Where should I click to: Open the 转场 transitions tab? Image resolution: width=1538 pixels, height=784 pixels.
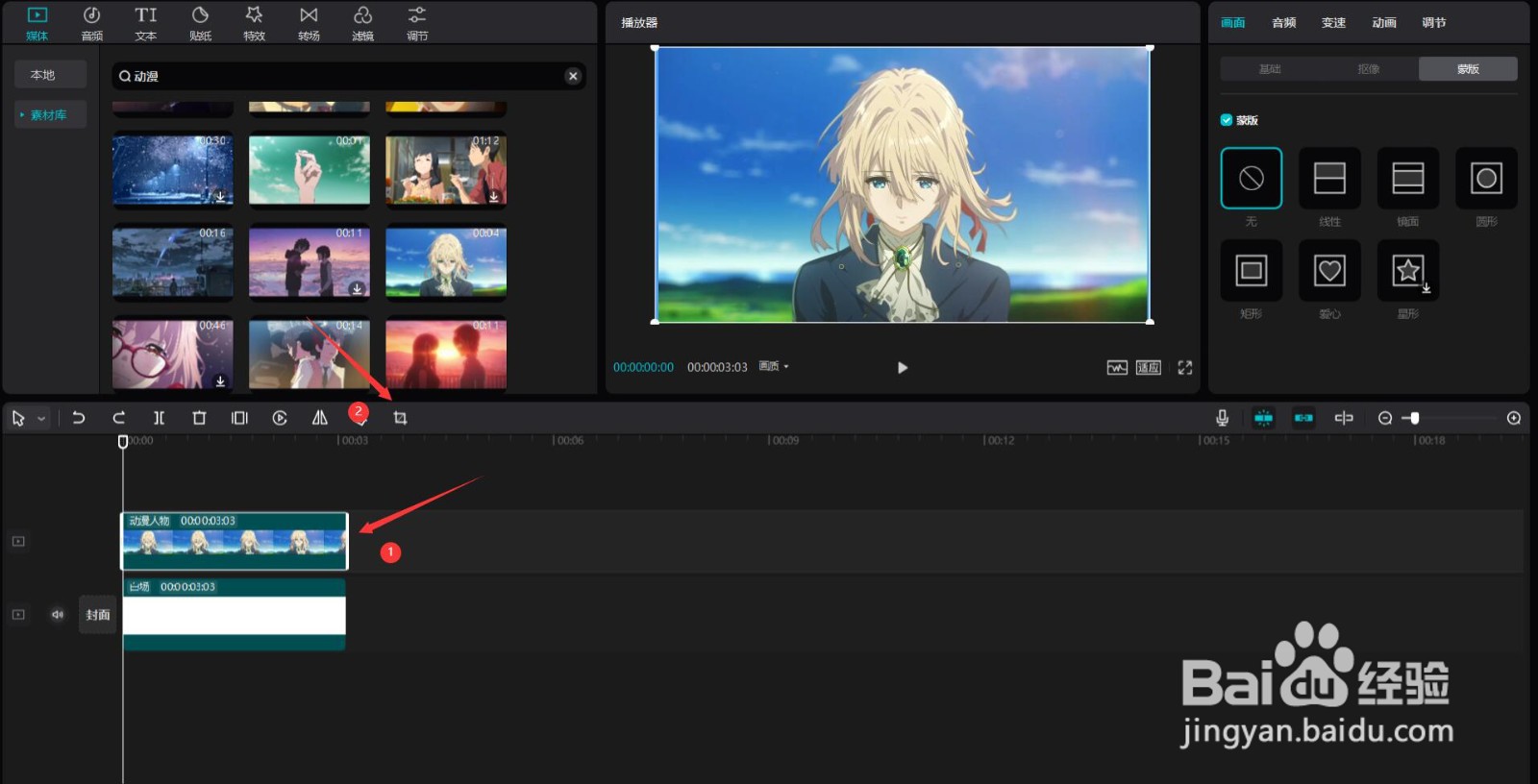click(309, 24)
